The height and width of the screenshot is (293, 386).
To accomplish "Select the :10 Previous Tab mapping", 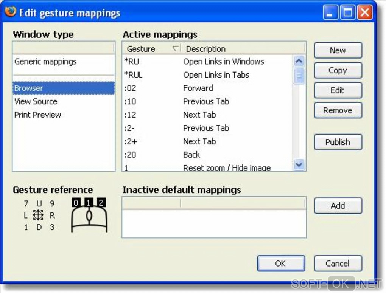I will tap(207, 101).
